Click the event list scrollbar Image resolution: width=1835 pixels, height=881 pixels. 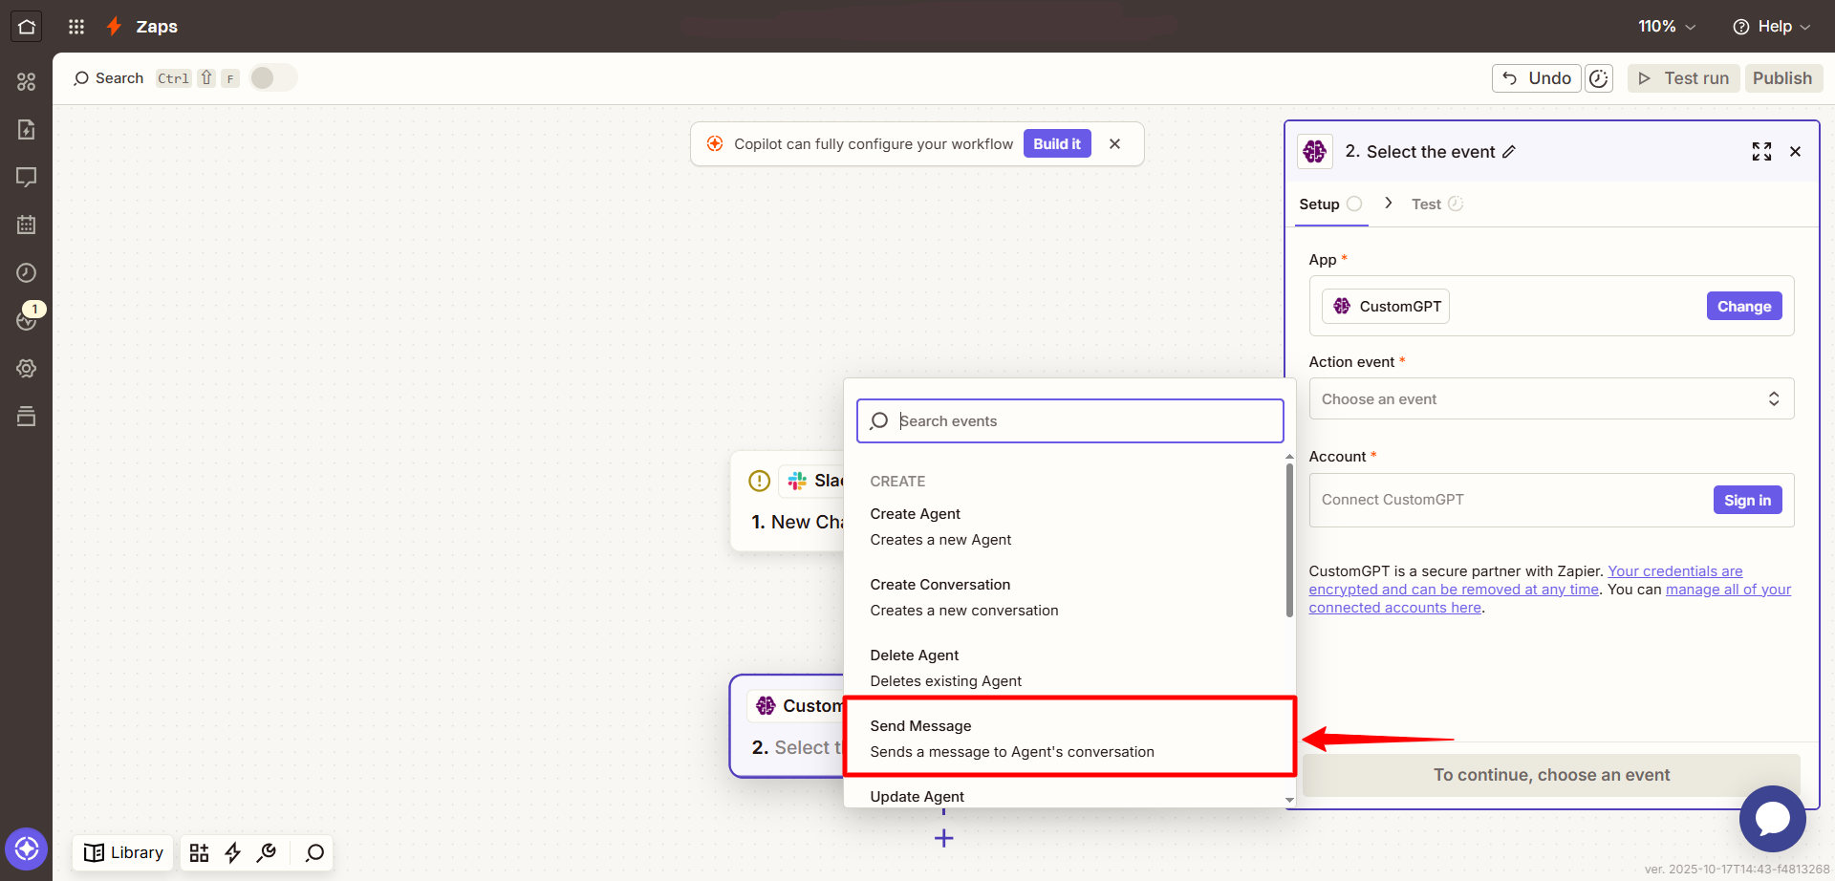click(1289, 541)
